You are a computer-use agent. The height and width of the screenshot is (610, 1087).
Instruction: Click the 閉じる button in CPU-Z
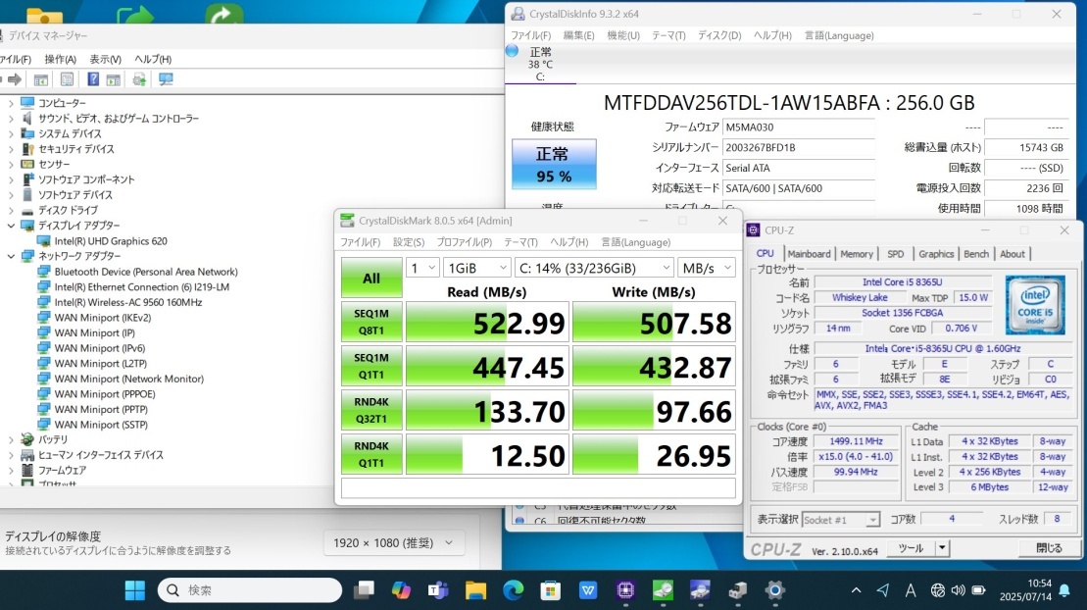tap(1049, 547)
